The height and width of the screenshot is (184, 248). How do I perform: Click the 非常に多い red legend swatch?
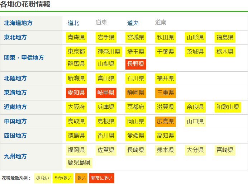(x=101, y=178)
